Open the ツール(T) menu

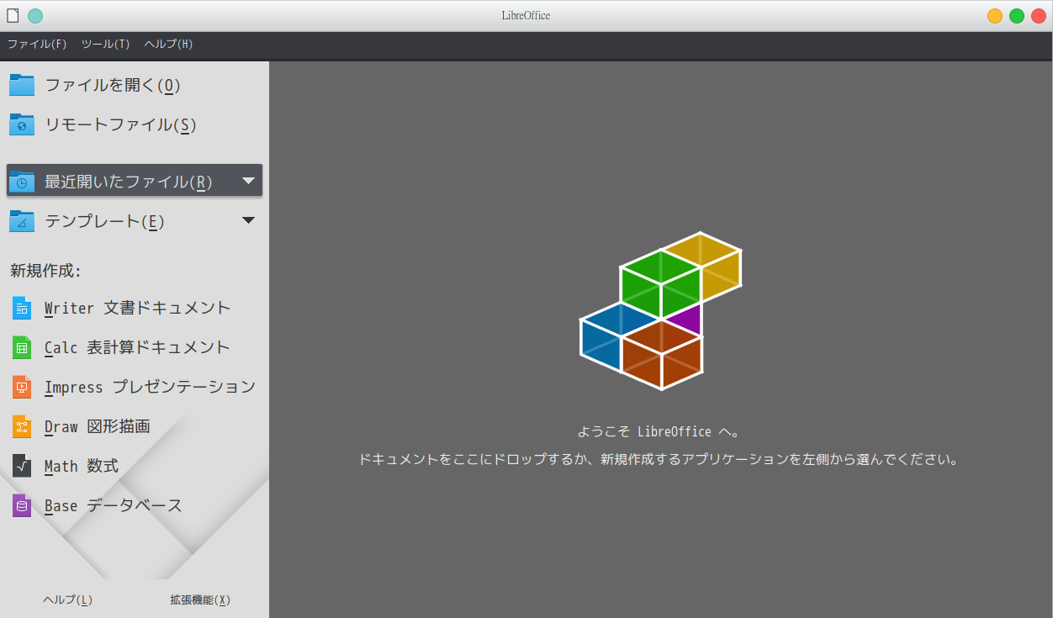[x=106, y=44]
